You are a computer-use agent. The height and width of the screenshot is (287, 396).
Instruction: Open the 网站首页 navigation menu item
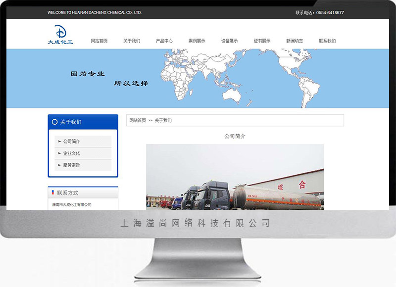tap(99, 41)
